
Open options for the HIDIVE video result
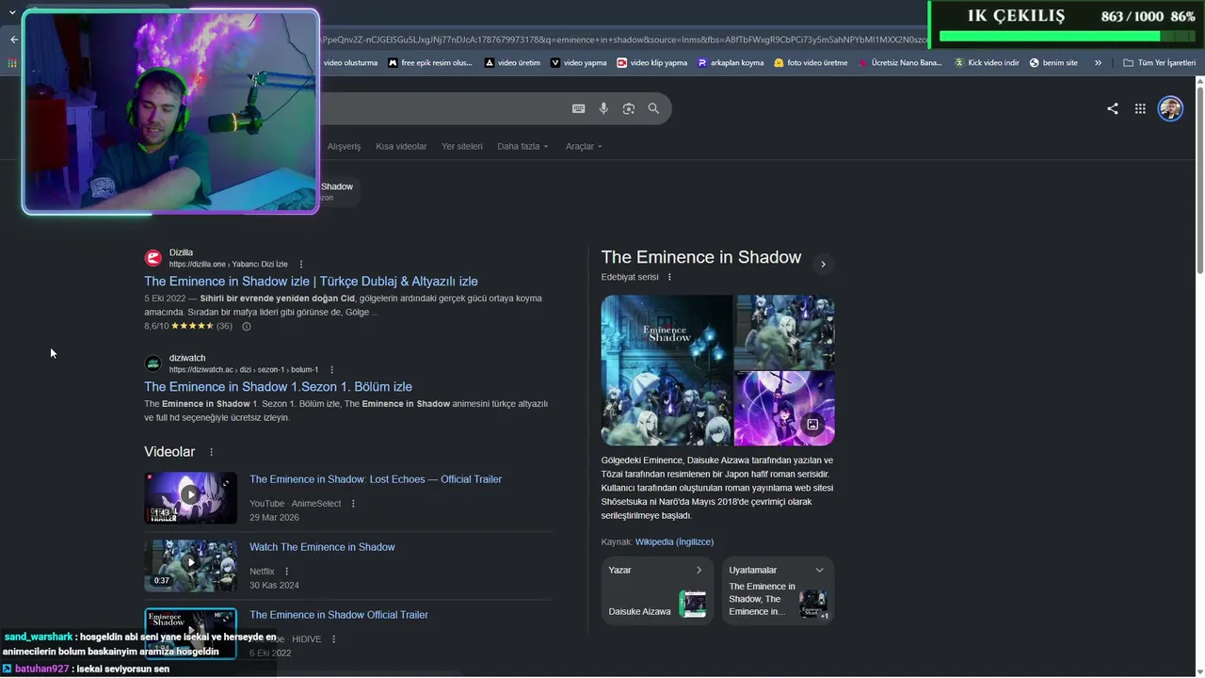click(333, 639)
